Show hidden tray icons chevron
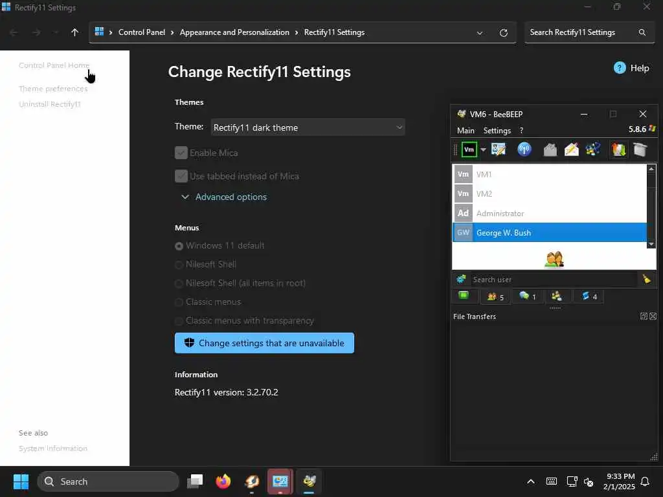 (x=531, y=481)
